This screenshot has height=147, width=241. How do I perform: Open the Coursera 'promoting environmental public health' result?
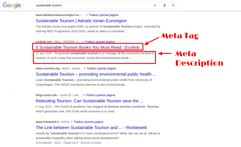pyautogui.click(x=96, y=74)
